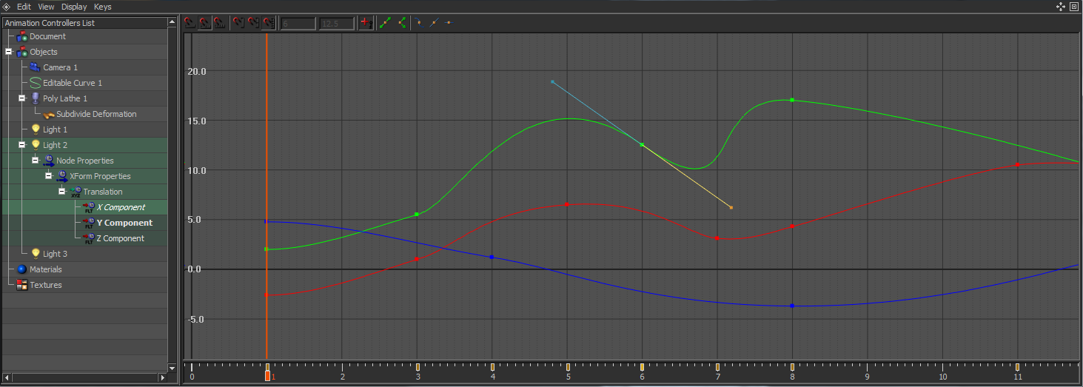
Task: Open the Keys menu
Action: pyautogui.click(x=103, y=7)
